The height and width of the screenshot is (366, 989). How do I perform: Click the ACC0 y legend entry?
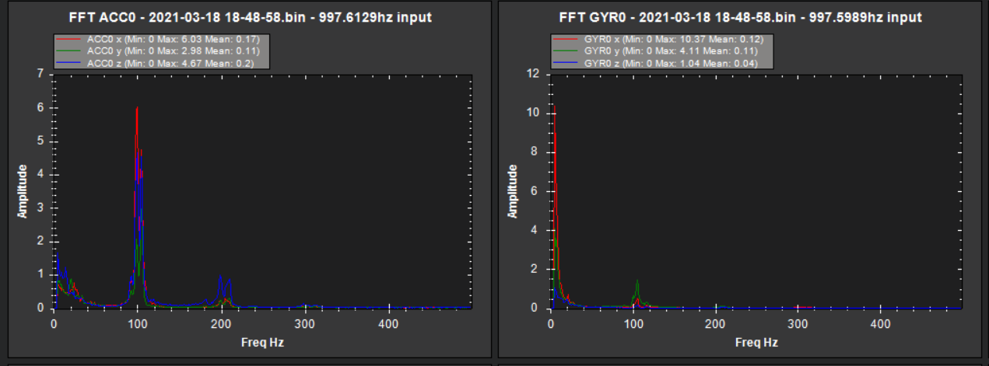click(x=161, y=51)
